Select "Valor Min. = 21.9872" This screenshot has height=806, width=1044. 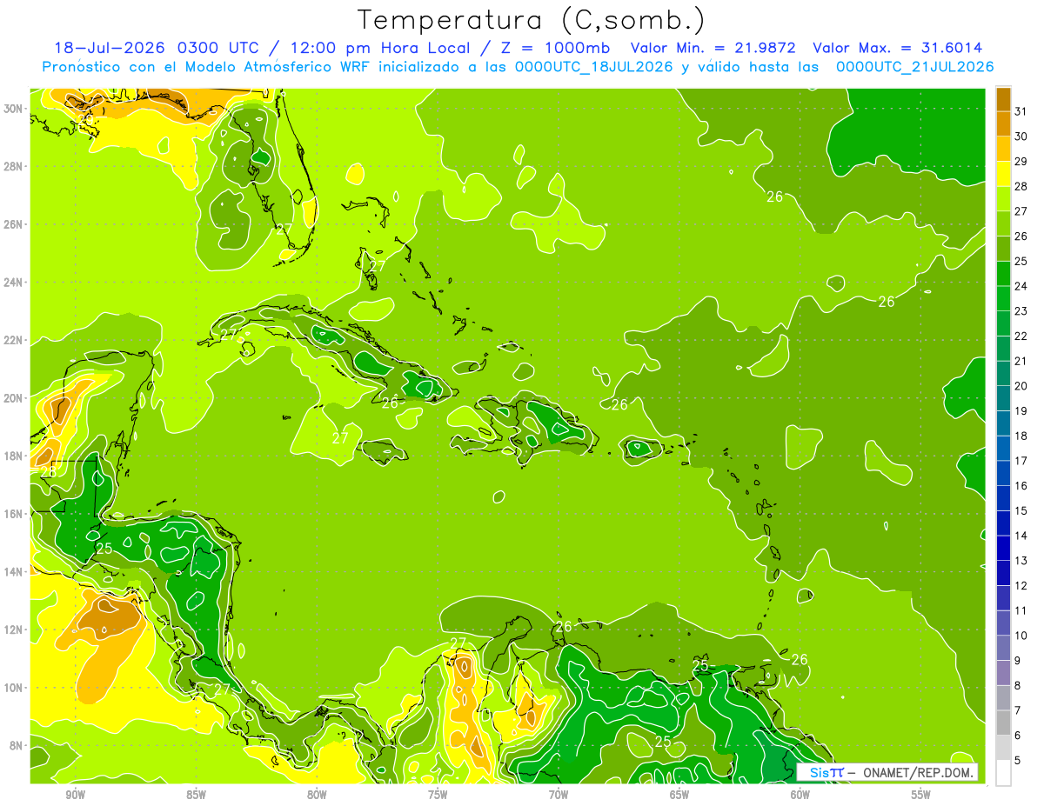point(713,48)
